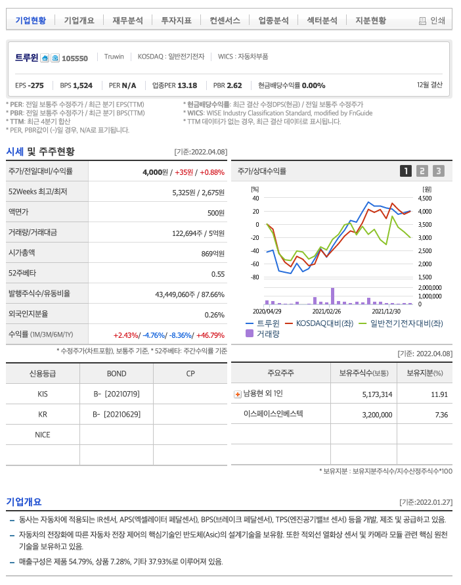Open the 지분현황 tab
461x585 pixels.
pos(371,20)
